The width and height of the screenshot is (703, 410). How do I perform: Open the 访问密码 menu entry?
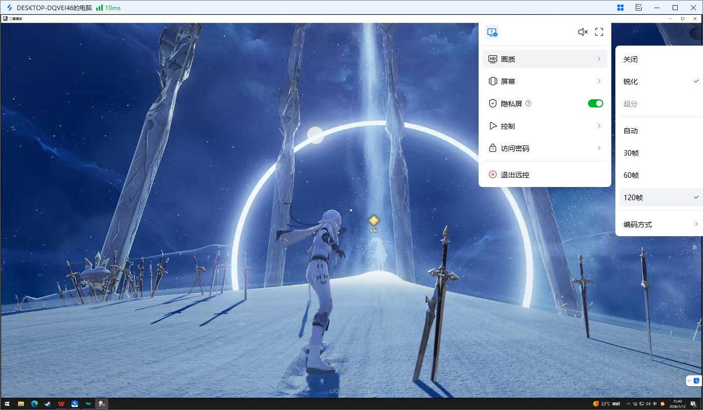544,148
